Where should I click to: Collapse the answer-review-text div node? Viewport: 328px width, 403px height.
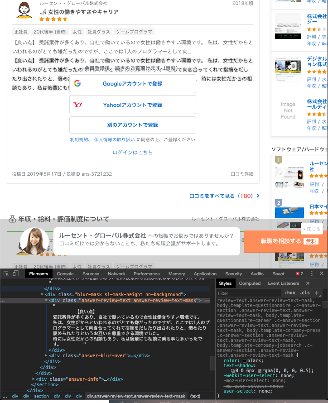coord(46,300)
